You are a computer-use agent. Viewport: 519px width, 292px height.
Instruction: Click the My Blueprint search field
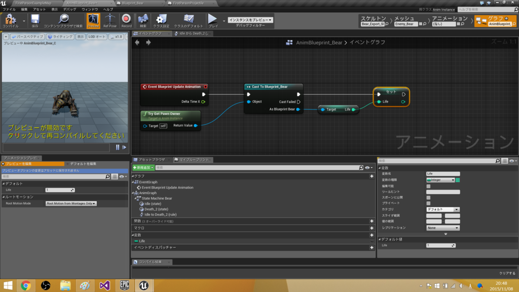click(259, 168)
